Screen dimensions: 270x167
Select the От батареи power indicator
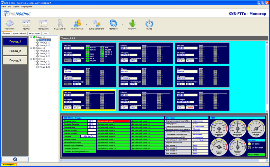coord(249,147)
